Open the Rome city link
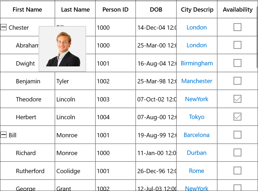Screen dimensions: 258x191 [x=197, y=171]
